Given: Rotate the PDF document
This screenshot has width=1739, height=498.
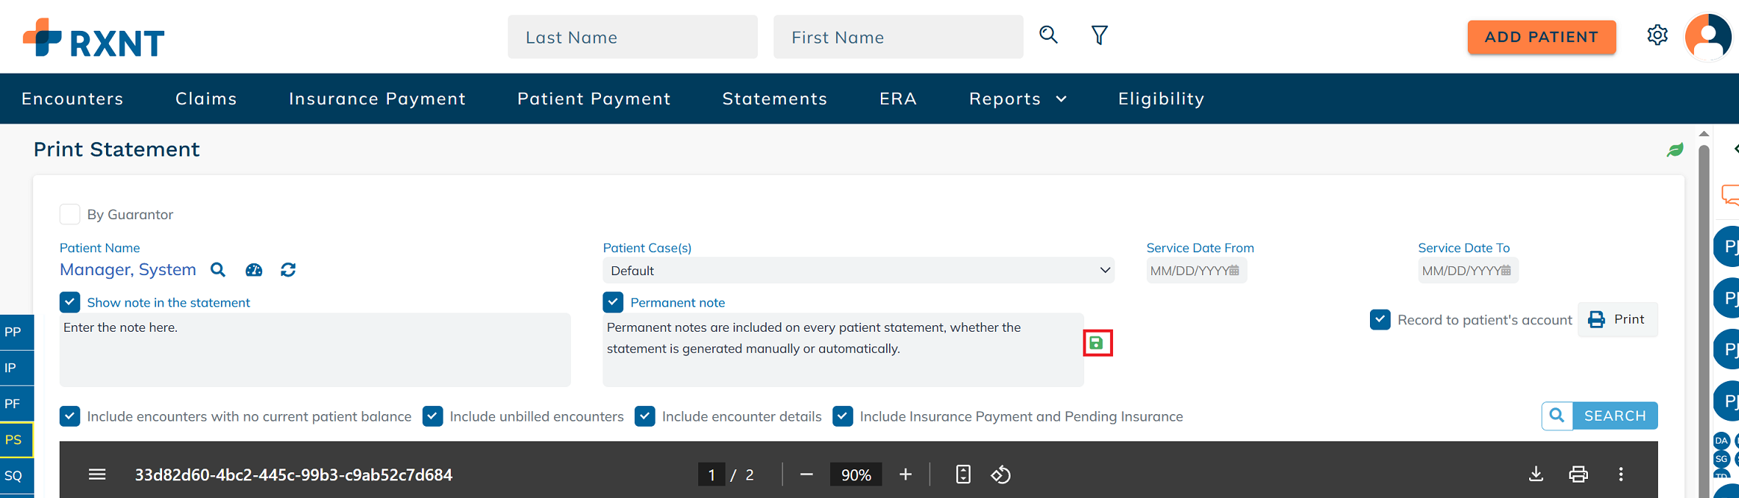Looking at the screenshot, I should point(1000,474).
